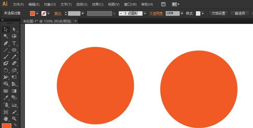Select the Symbol Sprayer tool
253x128 pixels.
[6, 105]
